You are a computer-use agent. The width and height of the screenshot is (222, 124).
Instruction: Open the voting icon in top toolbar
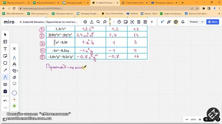[139, 22]
